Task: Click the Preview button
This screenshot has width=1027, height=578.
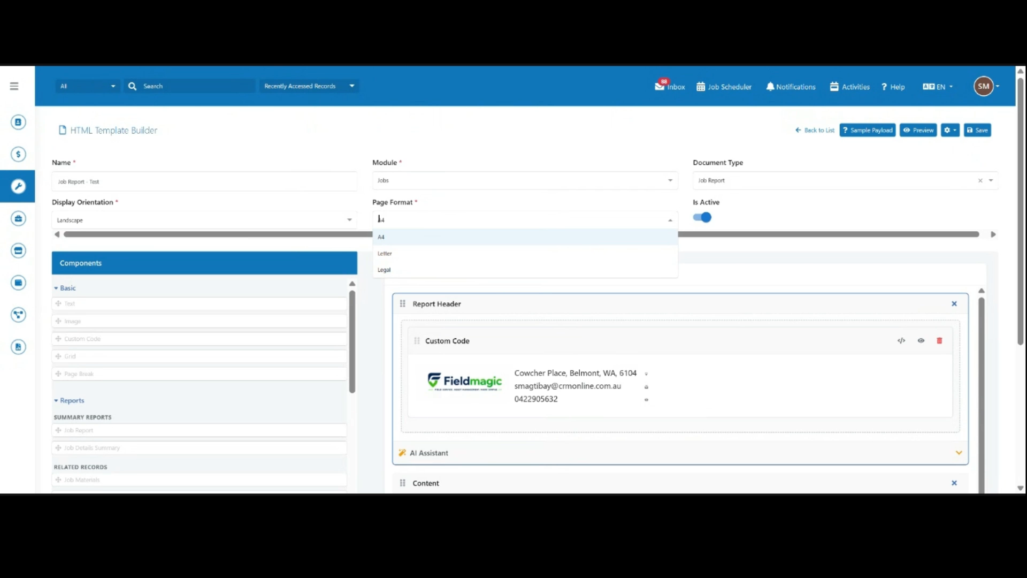Action: (918, 130)
